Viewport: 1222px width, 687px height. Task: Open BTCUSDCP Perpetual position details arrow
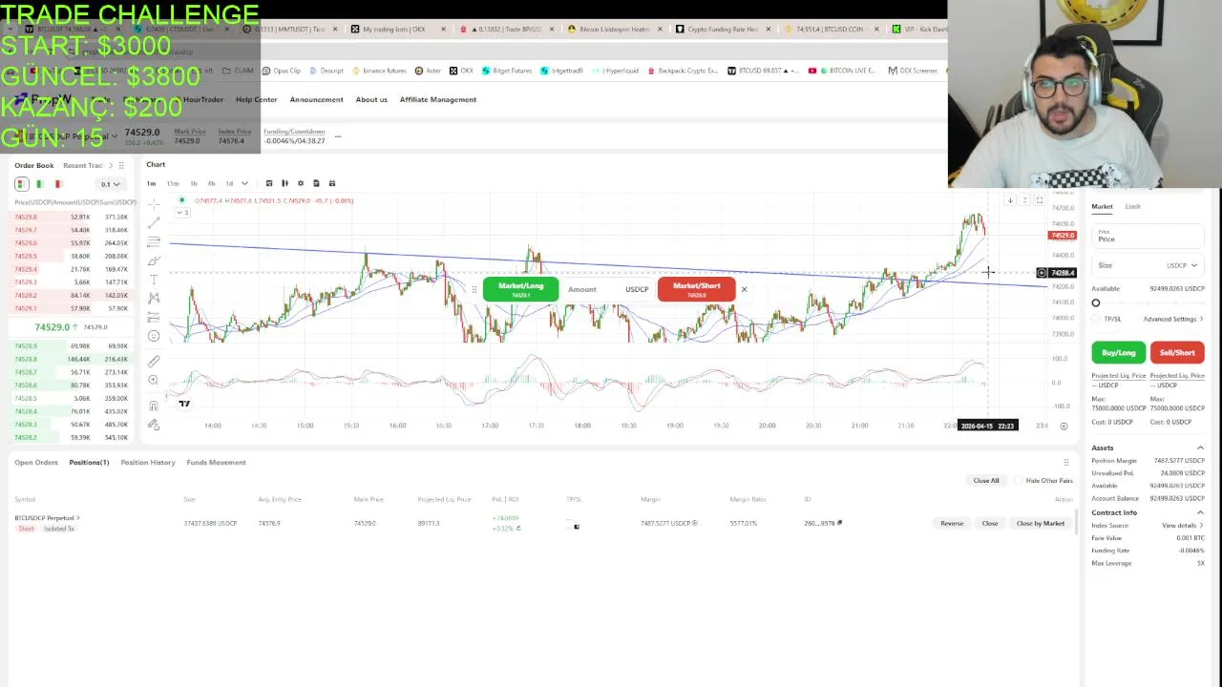77,518
